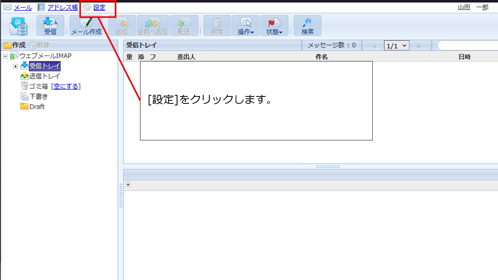Viewport: 498px width, 280px height.
Task: Select the 受信 (receive mail) icon
Action: [x=51, y=25]
